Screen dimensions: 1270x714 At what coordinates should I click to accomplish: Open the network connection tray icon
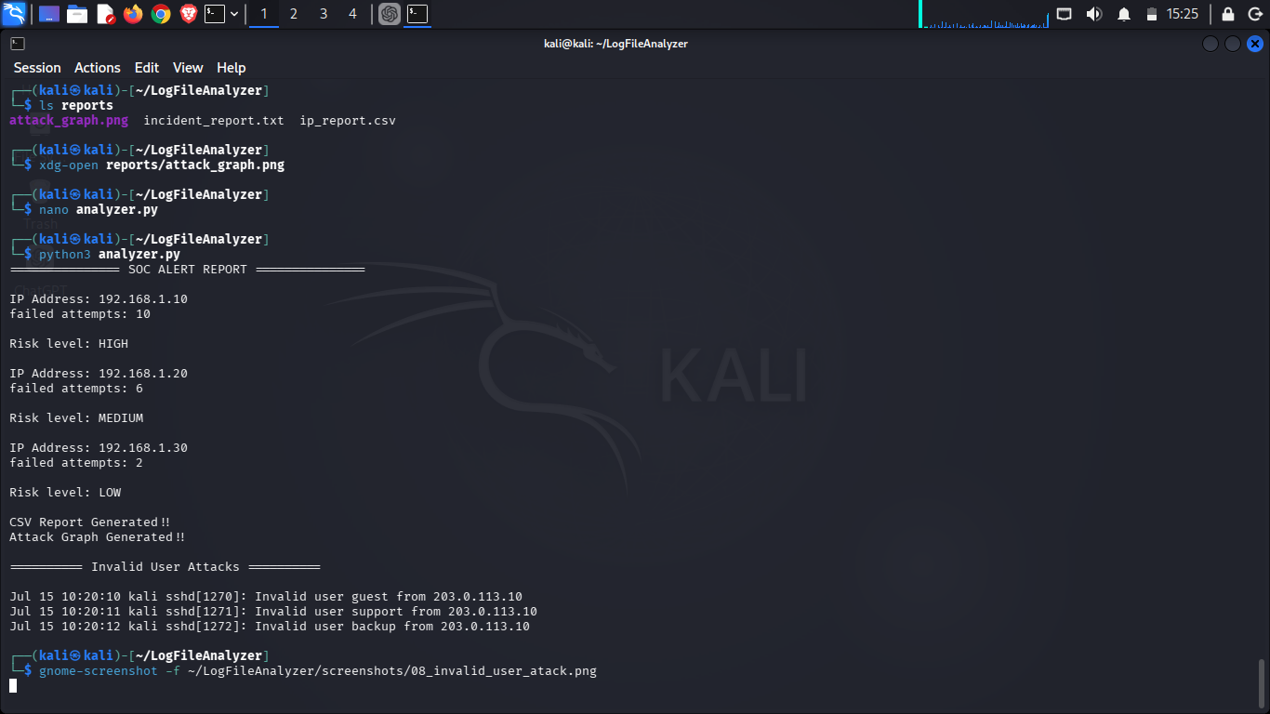(1065, 14)
